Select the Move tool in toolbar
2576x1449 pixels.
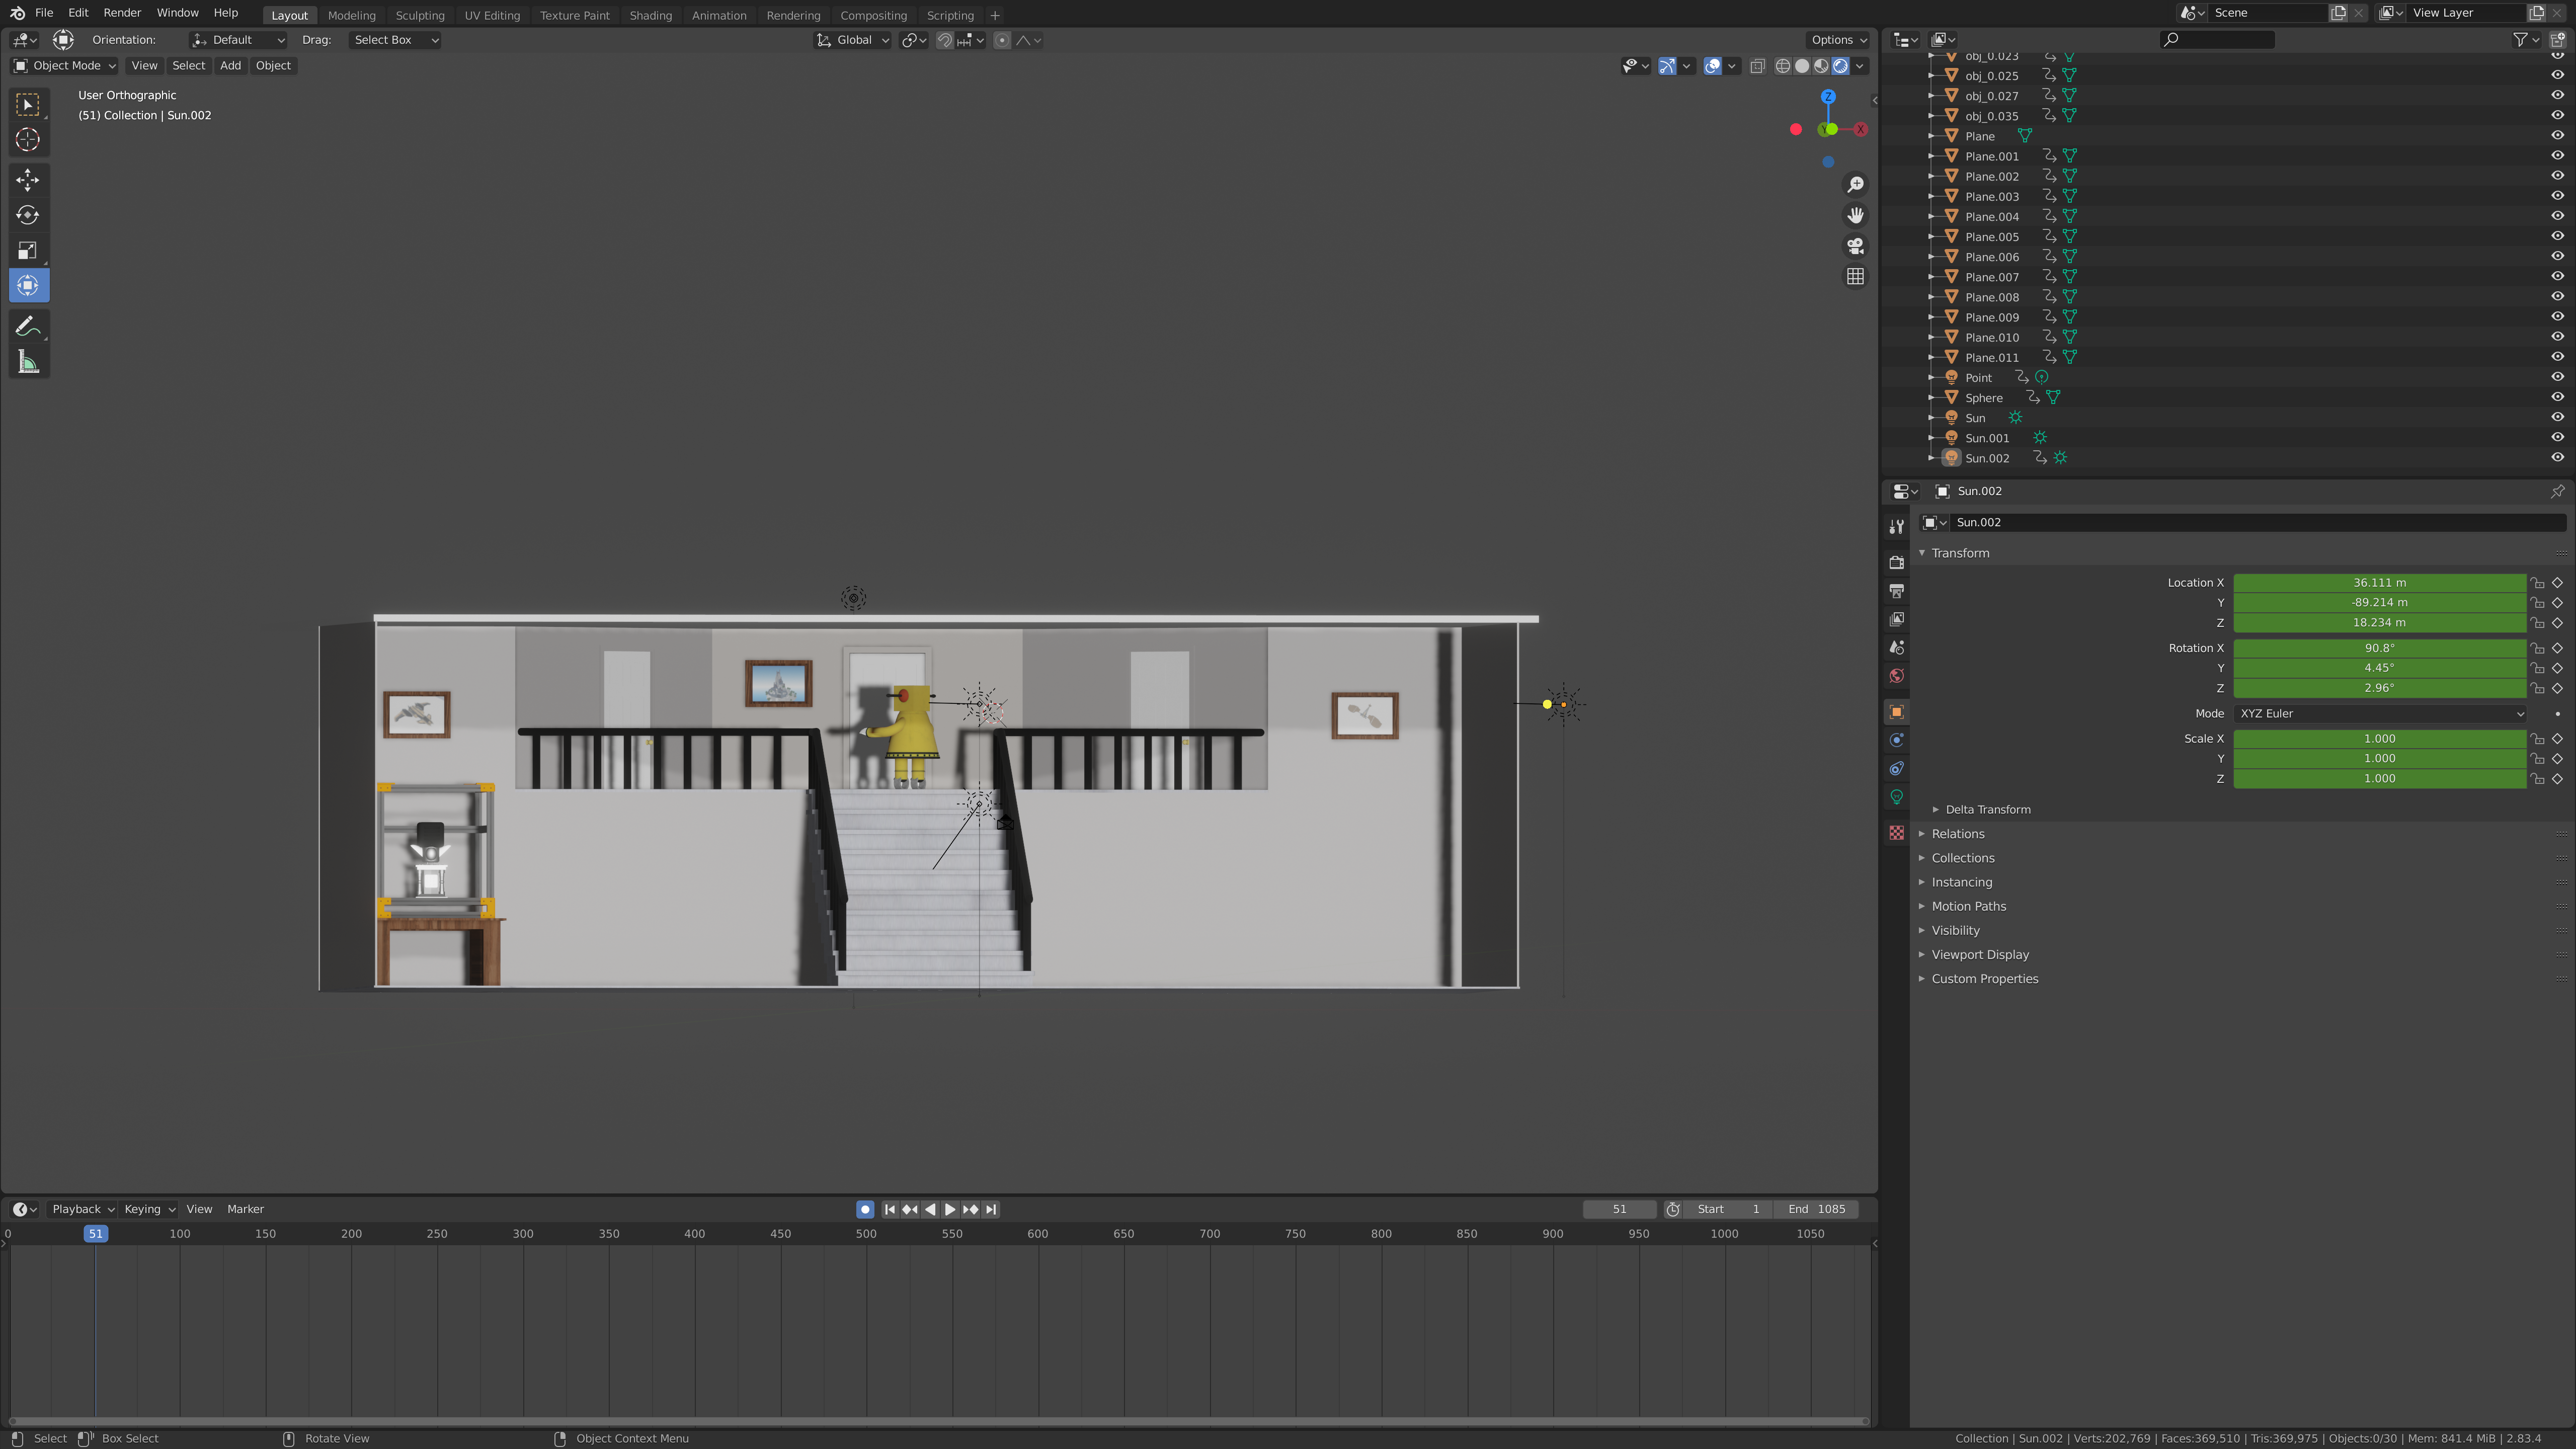(x=28, y=180)
